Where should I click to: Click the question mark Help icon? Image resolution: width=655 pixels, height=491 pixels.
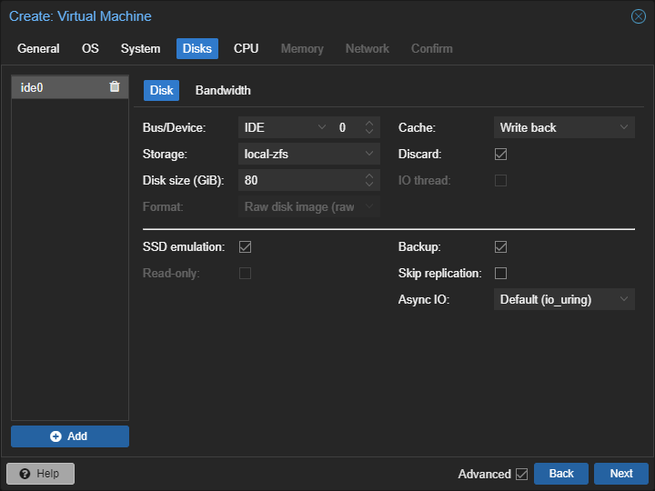pyautogui.click(x=25, y=474)
